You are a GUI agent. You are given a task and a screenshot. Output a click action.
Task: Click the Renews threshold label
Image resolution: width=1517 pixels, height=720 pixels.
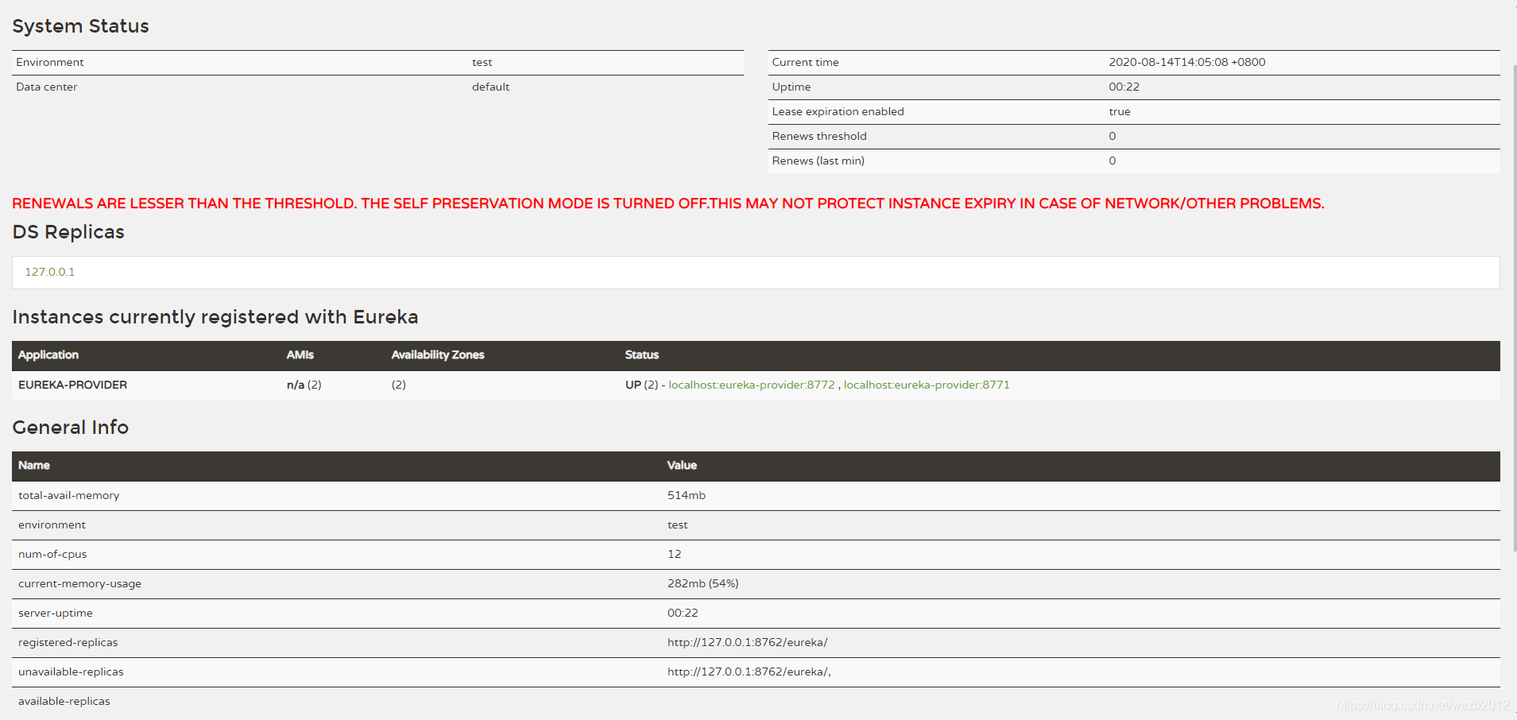[819, 137]
